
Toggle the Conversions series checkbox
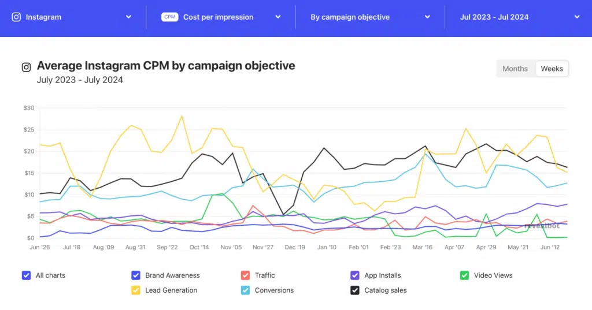point(245,290)
